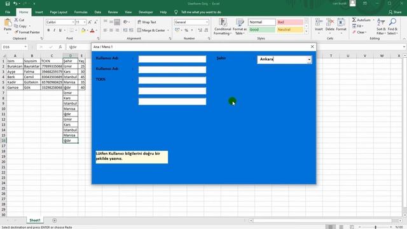Click the Delete cells icon
Viewport: 407px width, 229px height.
coord(330,22)
